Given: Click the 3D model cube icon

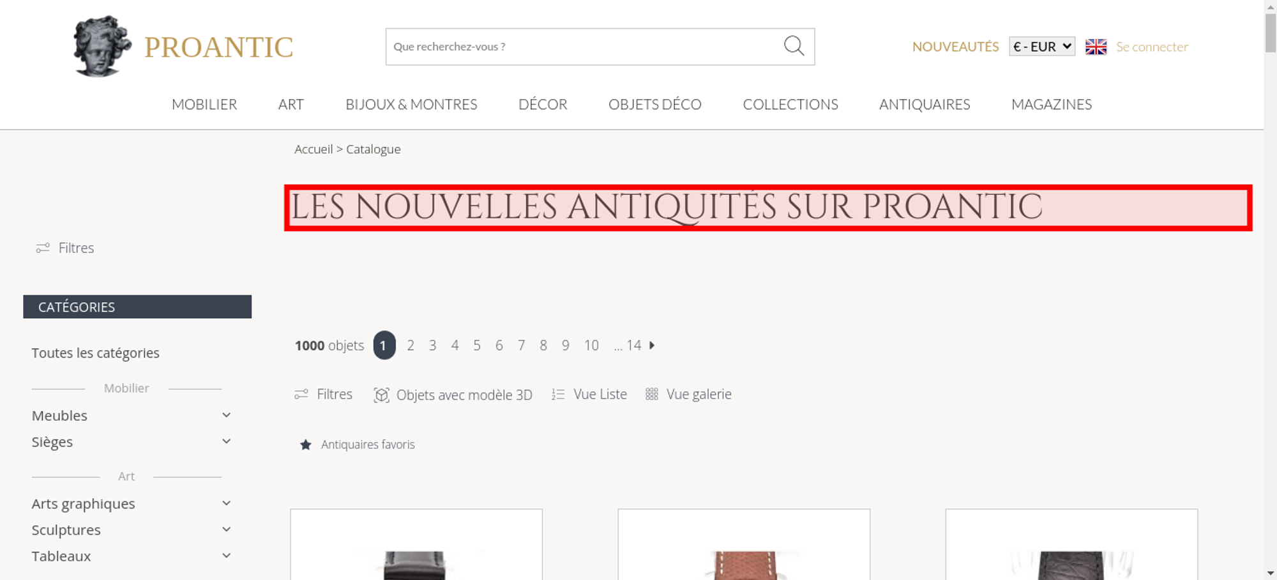Looking at the screenshot, I should pos(381,395).
